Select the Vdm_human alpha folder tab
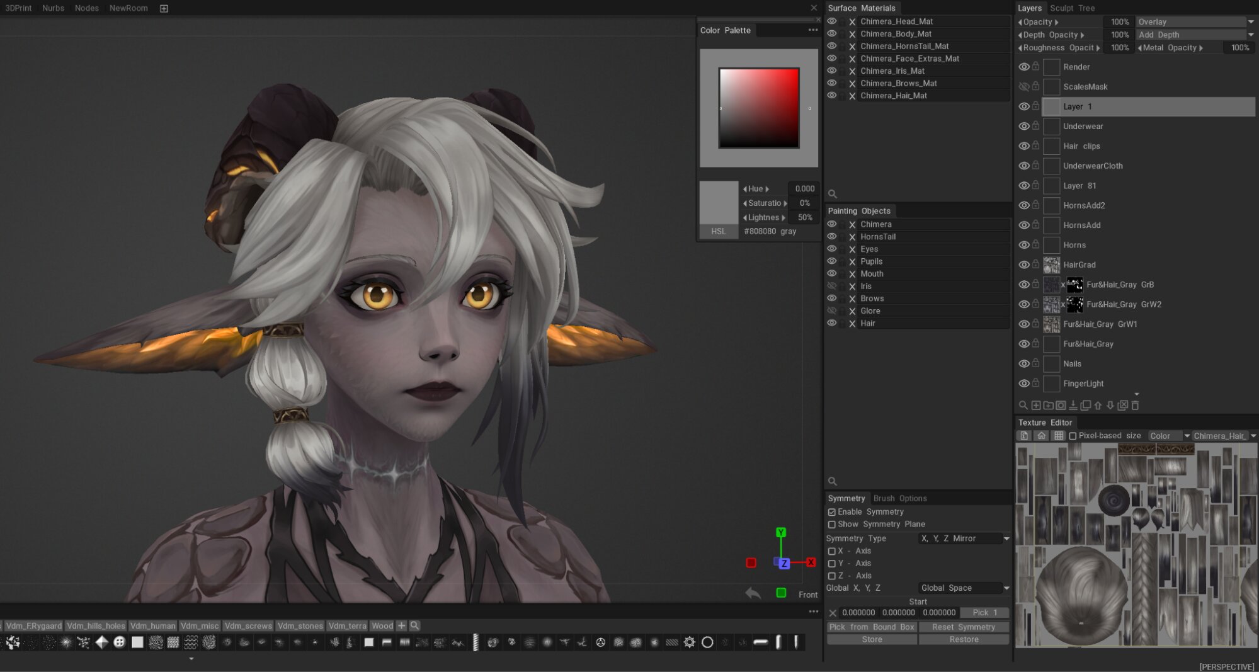The height and width of the screenshot is (672, 1259). [x=153, y=625]
